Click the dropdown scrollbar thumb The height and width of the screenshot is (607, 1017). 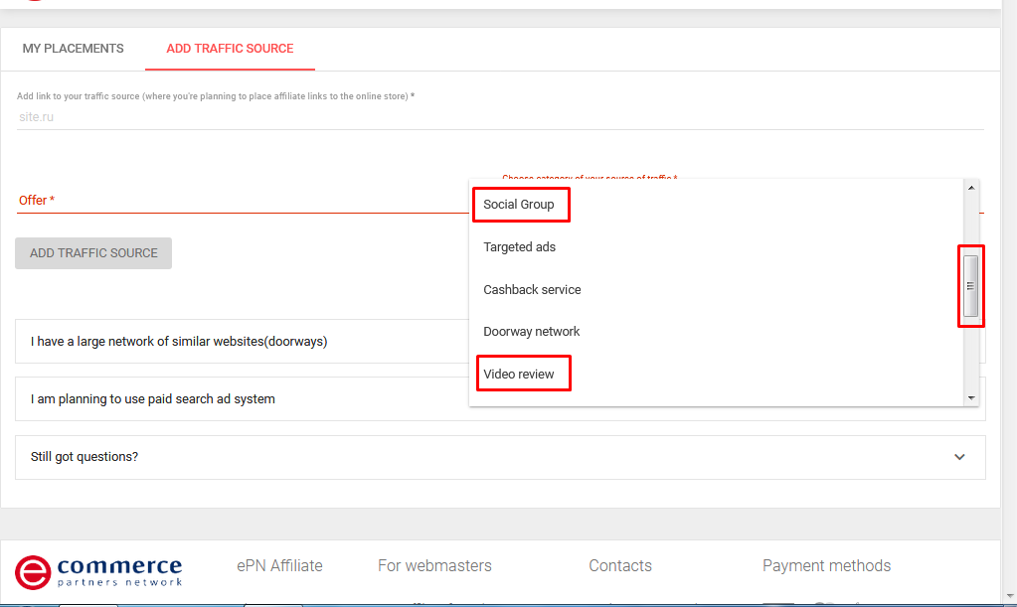(969, 286)
